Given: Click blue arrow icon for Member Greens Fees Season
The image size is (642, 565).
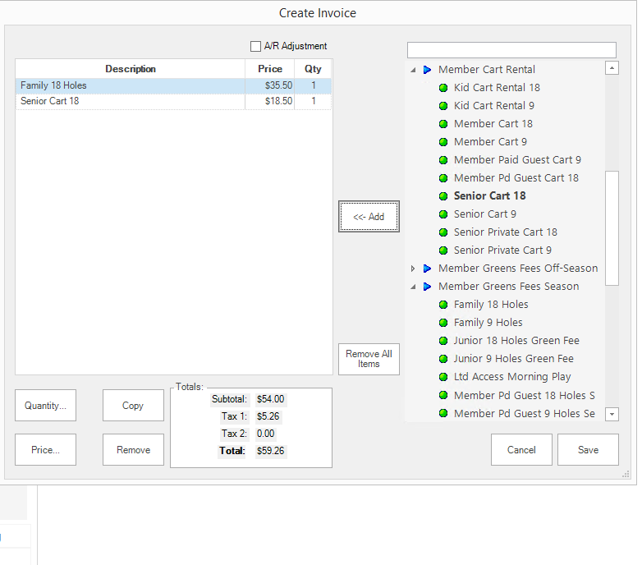Looking at the screenshot, I should pyautogui.click(x=427, y=287).
